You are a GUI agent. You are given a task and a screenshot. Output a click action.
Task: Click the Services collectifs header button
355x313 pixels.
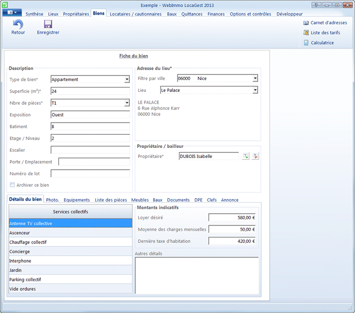click(x=70, y=211)
